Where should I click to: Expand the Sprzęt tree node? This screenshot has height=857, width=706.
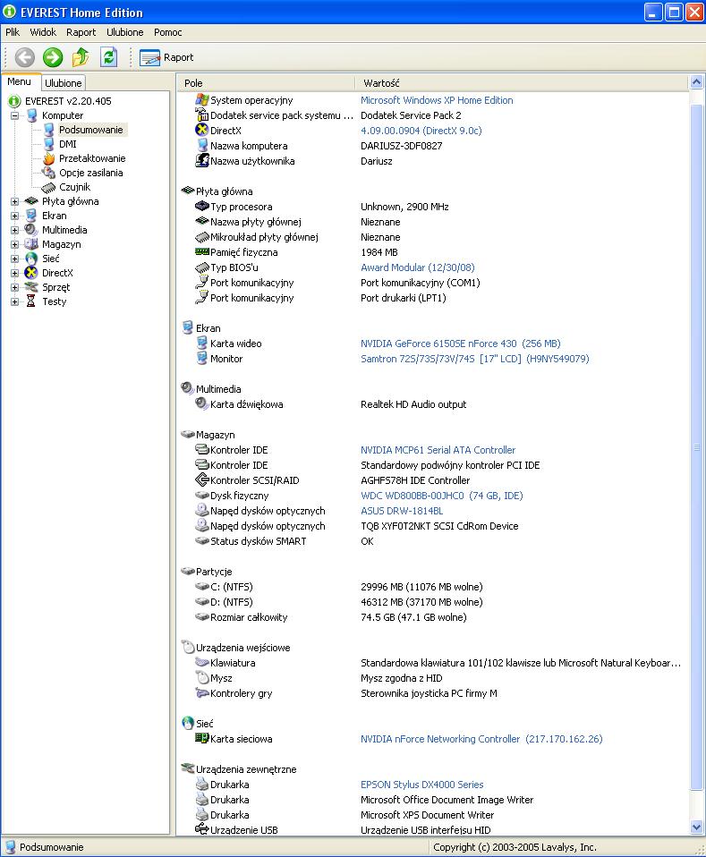15,287
